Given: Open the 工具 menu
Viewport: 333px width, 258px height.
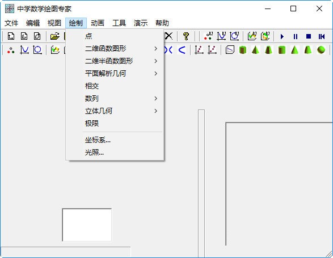Looking at the screenshot, I should pos(119,23).
